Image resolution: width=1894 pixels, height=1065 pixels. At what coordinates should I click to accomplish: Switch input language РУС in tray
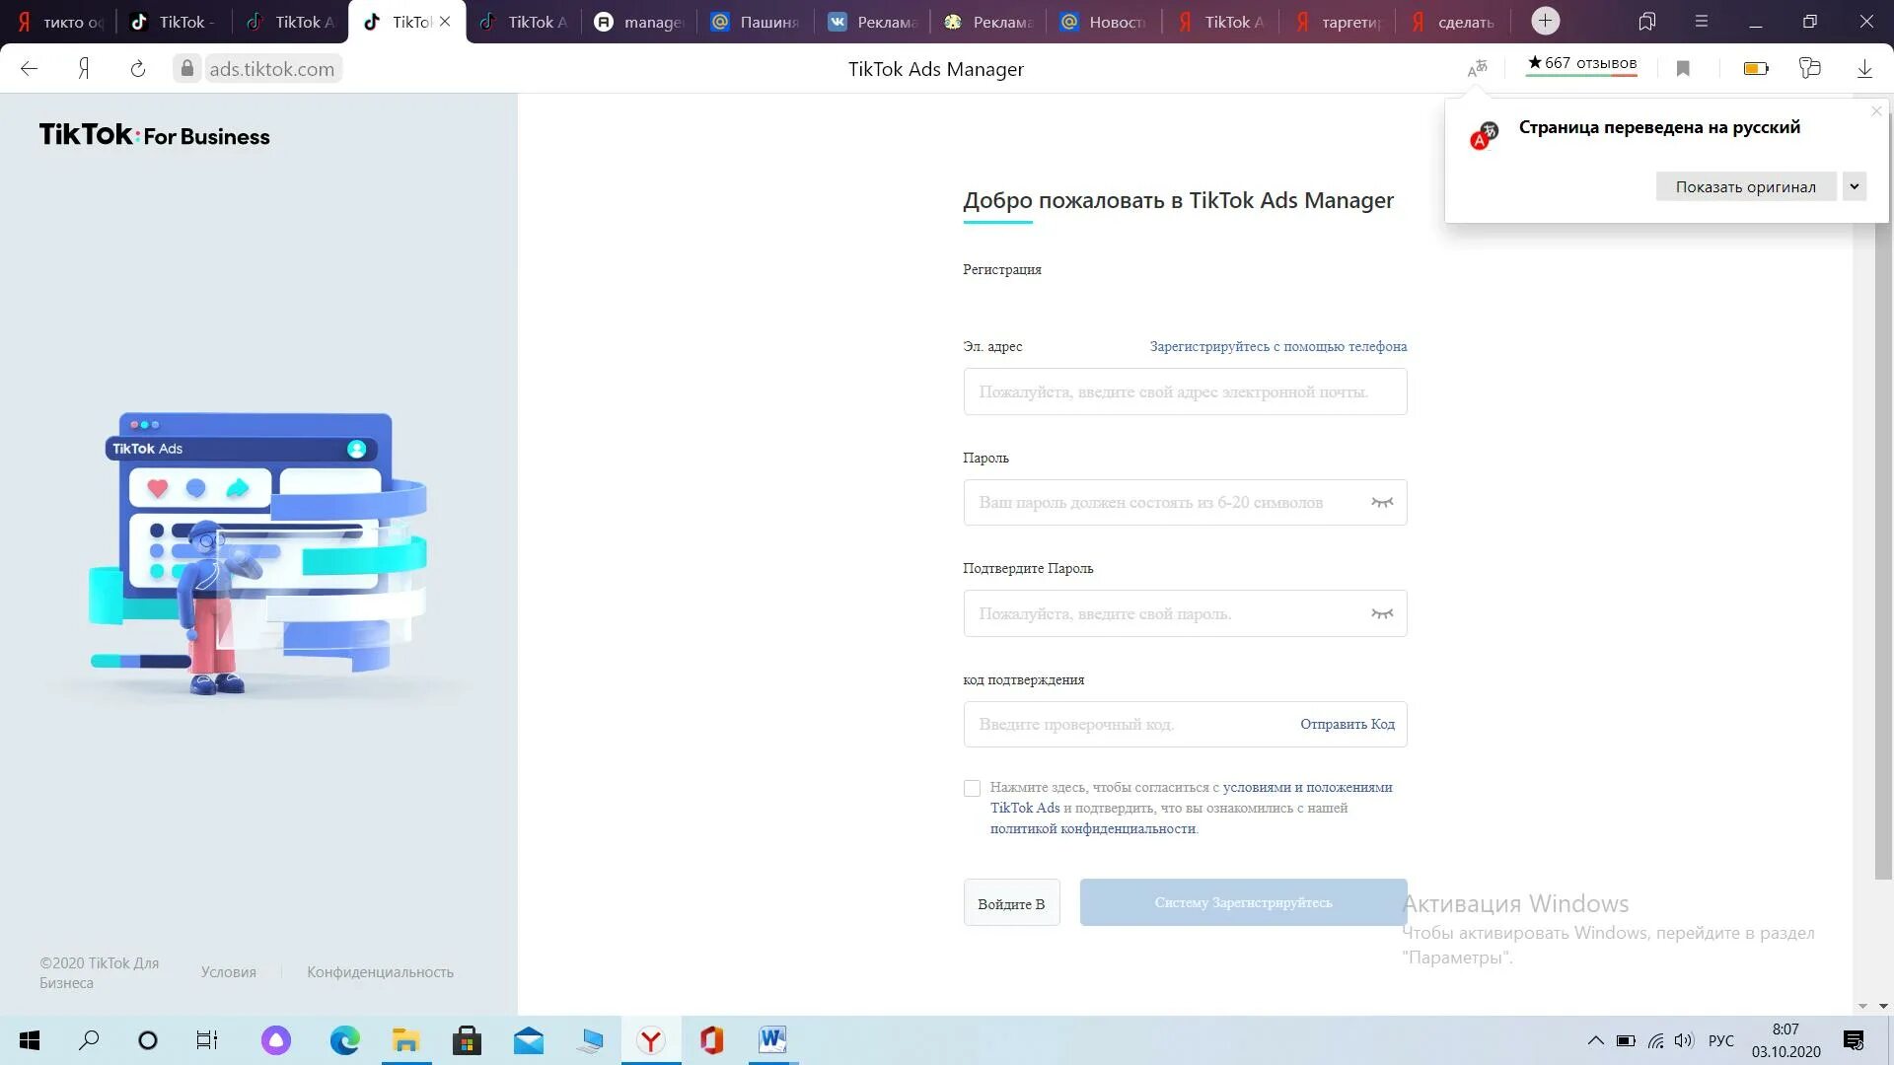click(x=1721, y=1040)
